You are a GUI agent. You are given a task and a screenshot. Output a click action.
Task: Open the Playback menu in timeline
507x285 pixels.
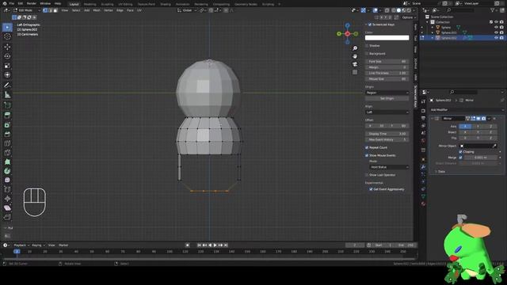[21, 245]
